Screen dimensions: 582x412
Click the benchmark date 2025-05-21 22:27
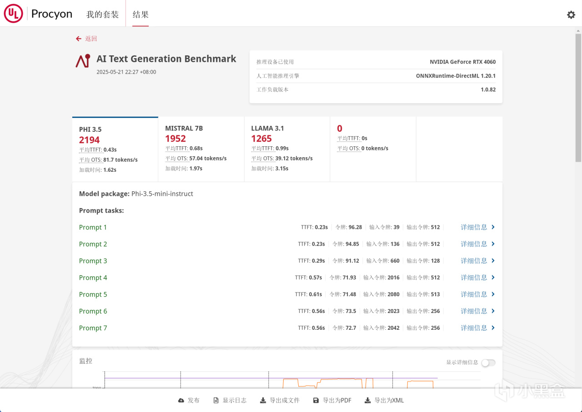pos(126,72)
